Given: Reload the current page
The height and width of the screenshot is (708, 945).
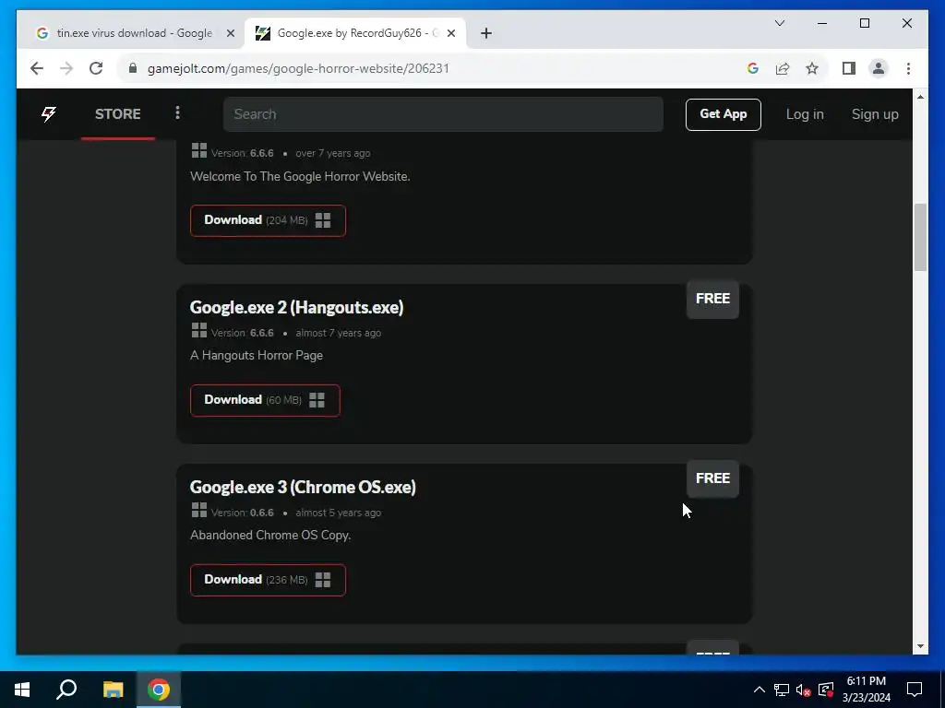Looking at the screenshot, I should pyautogui.click(x=96, y=68).
